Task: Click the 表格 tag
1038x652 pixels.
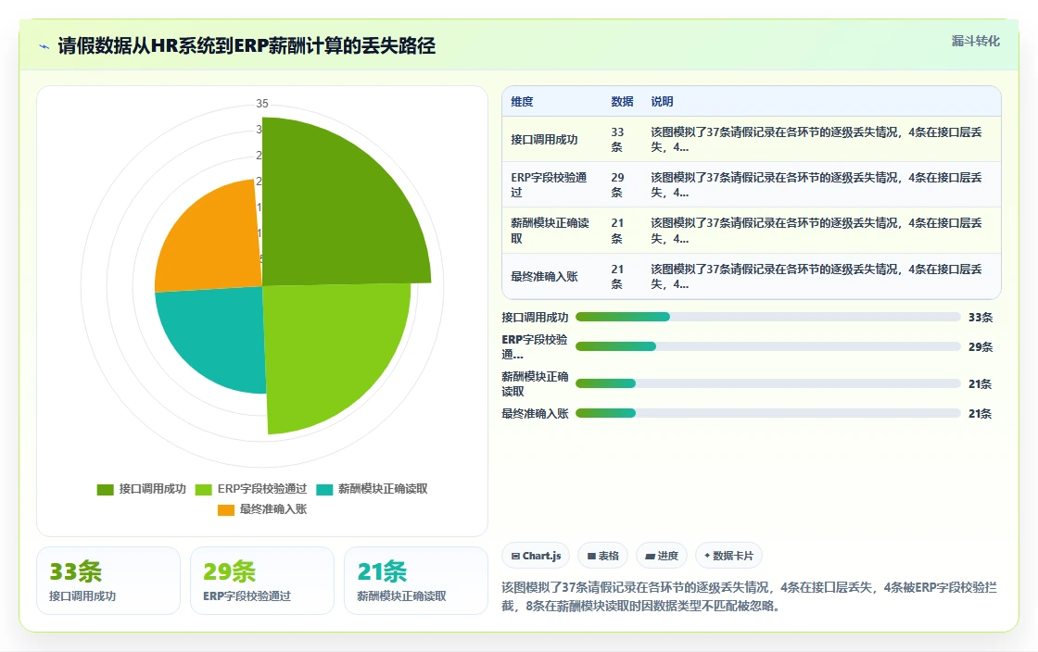Action: 602,556
